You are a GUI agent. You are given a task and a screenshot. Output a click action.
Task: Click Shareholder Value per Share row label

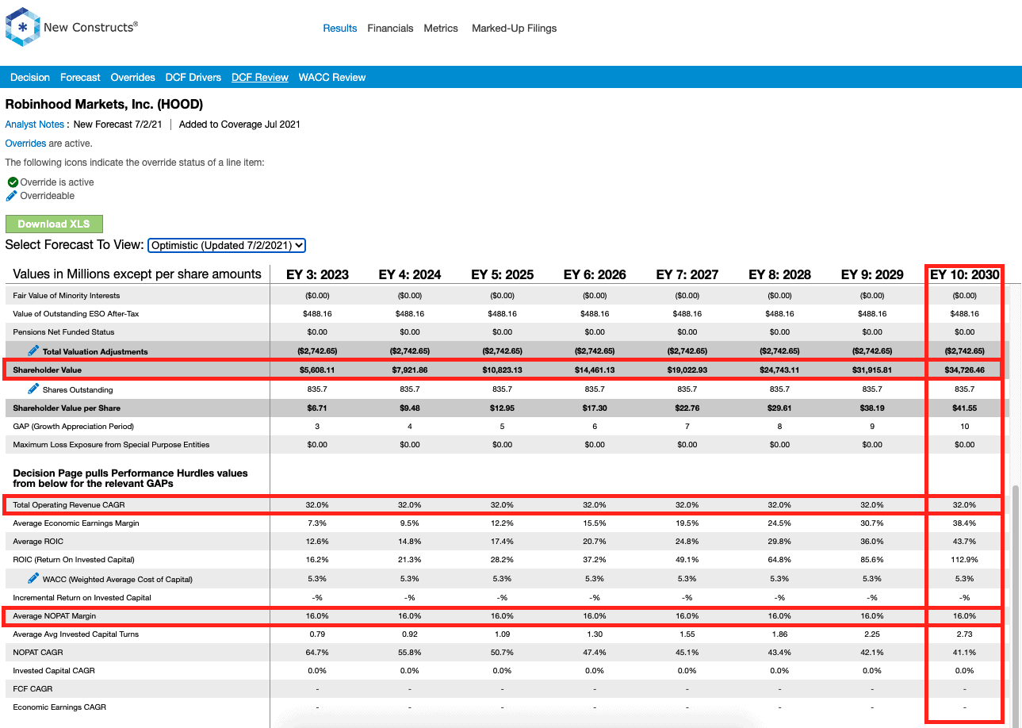point(67,408)
